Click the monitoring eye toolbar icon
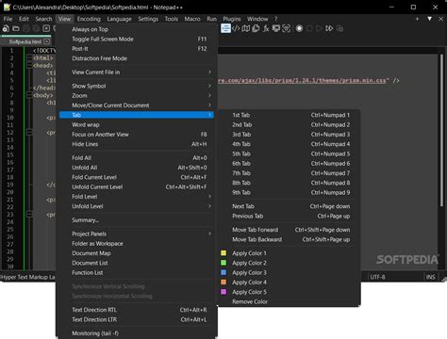This screenshot has height=339, width=447. 286,28
